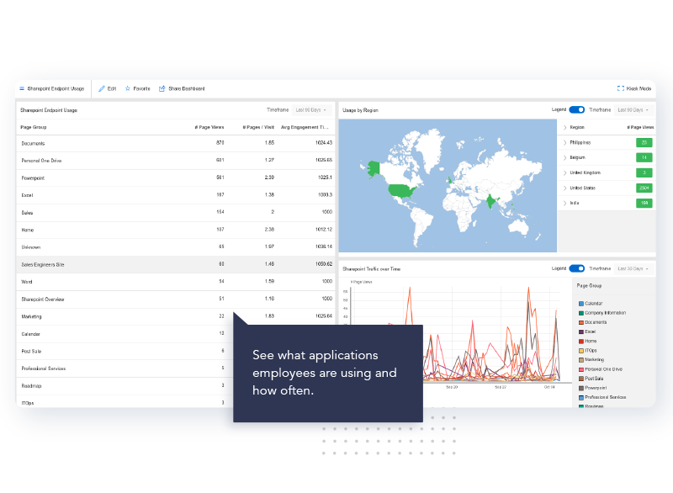Image resolution: width=673 pixels, height=493 pixels.
Task: Select the Home table row
Action: pyautogui.click(x=176, y=230)
